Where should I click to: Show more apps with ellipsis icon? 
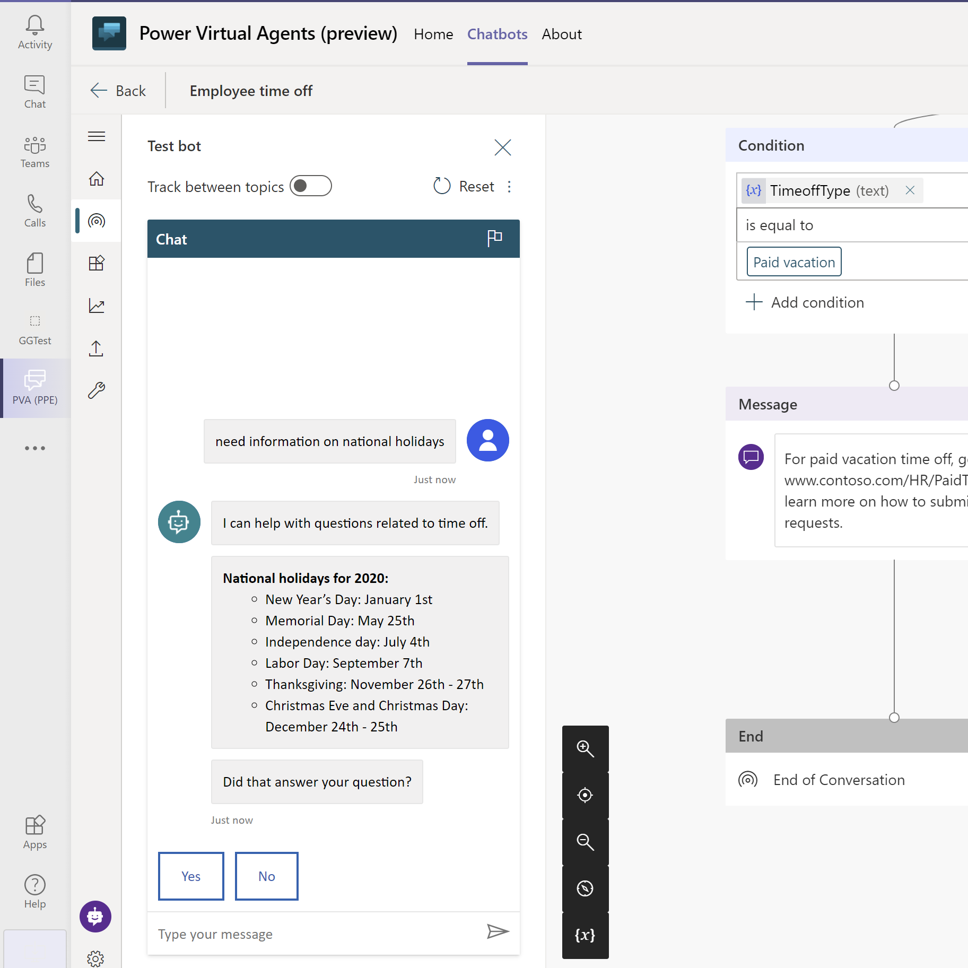(35, 448)
